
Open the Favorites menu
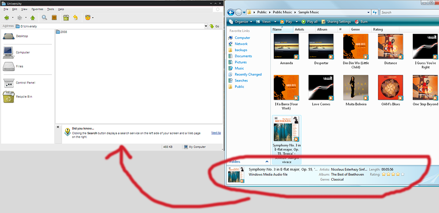(x=37, y=9)
